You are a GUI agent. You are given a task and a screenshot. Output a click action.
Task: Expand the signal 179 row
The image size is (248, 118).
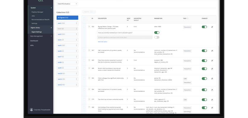89,99
